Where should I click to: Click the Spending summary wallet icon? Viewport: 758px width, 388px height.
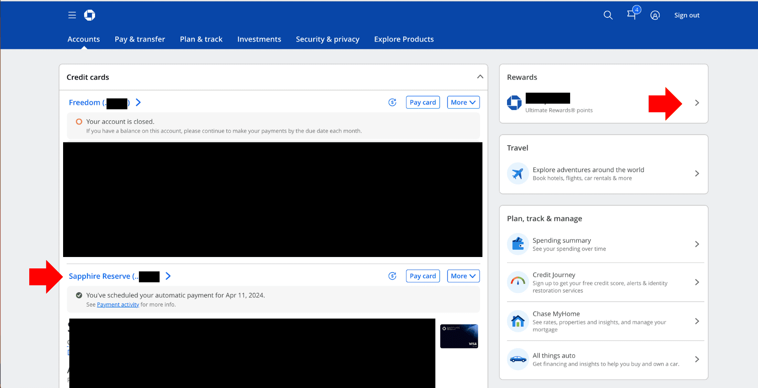click(518, 244)
